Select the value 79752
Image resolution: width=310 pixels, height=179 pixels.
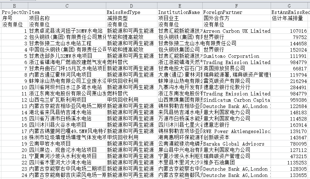click(x=289, y=37)
